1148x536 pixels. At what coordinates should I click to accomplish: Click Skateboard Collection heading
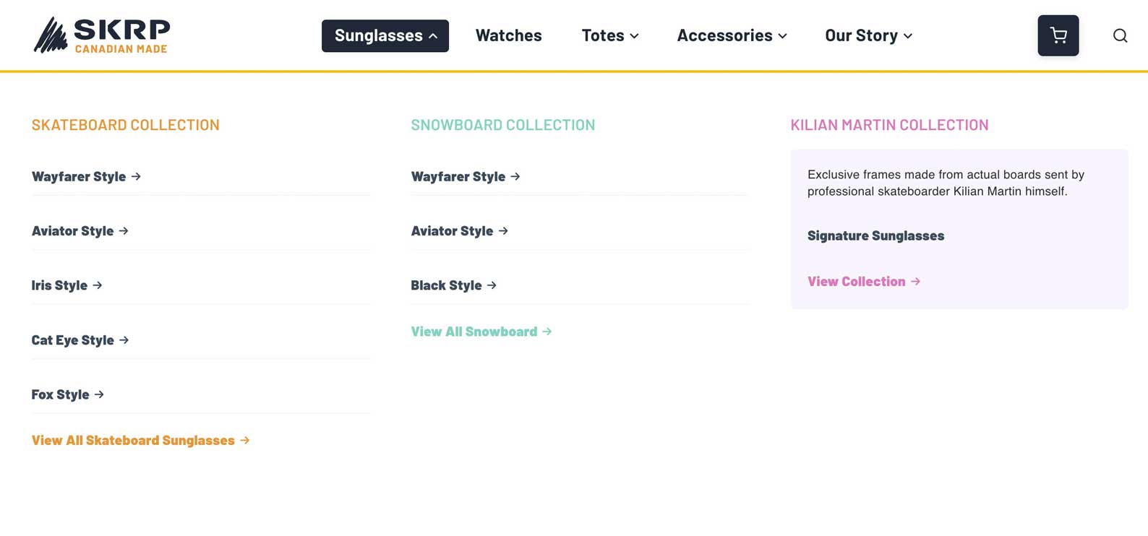click(126, 125)
